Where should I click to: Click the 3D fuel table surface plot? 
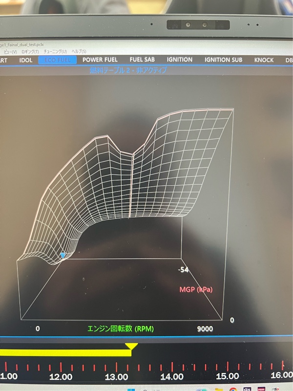125,186
